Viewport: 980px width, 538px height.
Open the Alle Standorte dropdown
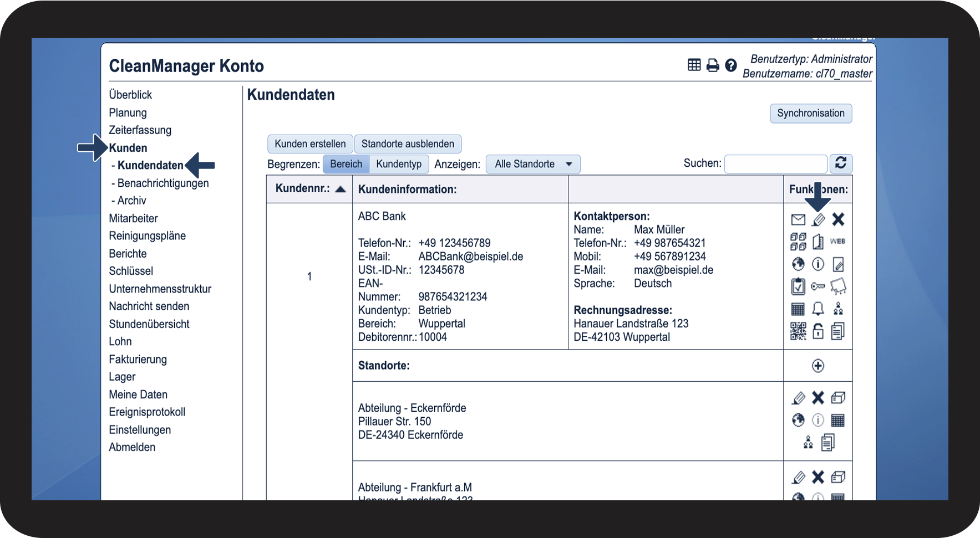tap(532, 165)
